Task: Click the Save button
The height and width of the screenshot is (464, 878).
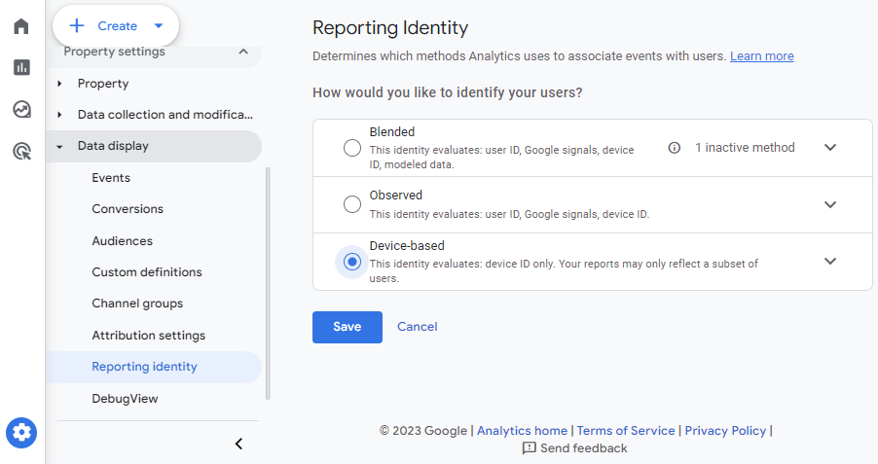Action: tap(347, 327)
